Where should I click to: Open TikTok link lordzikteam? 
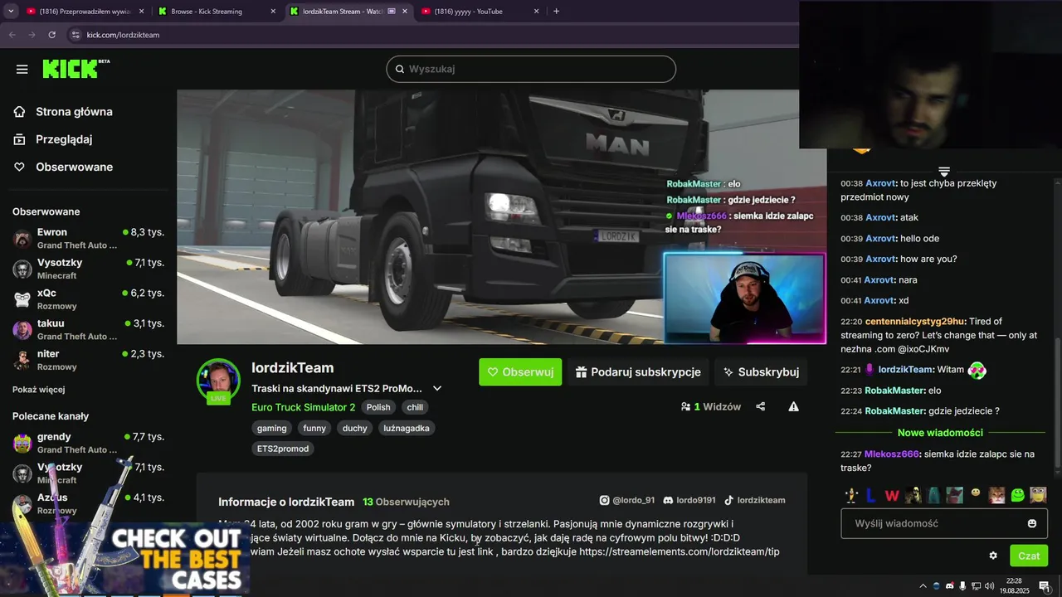754,501
